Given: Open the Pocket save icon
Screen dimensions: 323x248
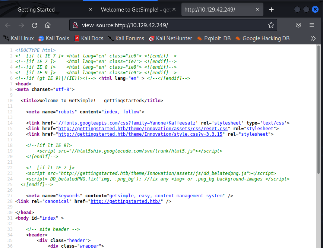Looking at the screenshot, I should 298,25.
